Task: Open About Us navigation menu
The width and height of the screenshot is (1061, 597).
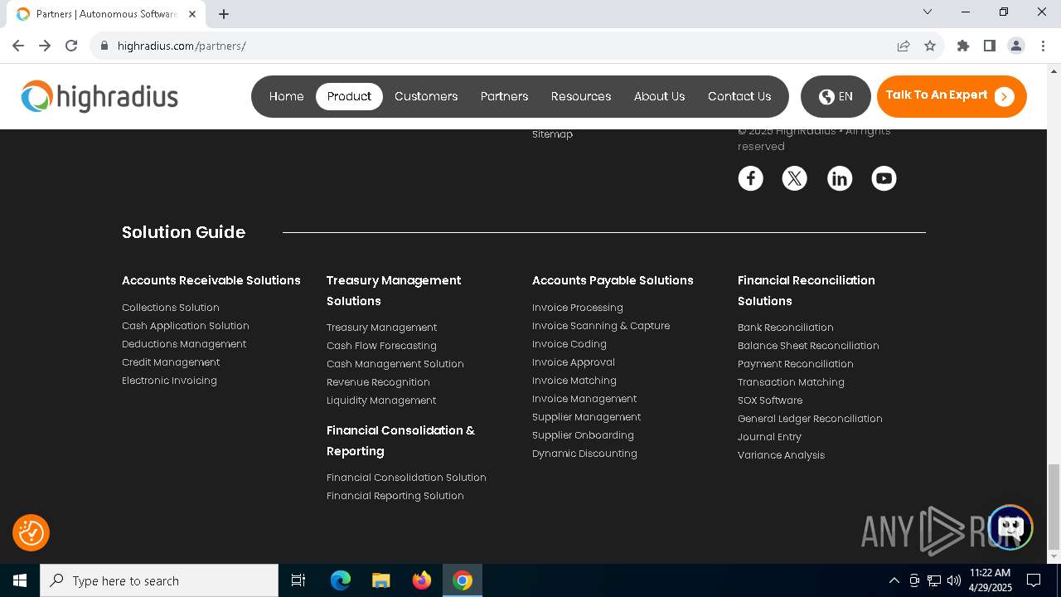Action: (659, 96)
